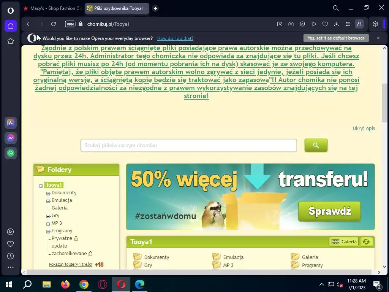Click the green refresh arrows icon
Viewport: 389px width, 292px height.
coord(366,241)
